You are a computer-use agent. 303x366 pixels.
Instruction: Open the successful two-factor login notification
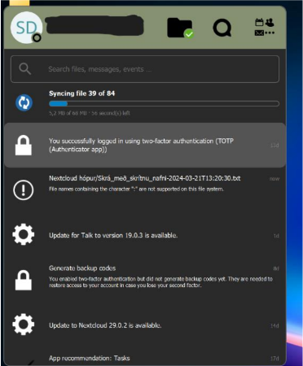pos(145,146)
